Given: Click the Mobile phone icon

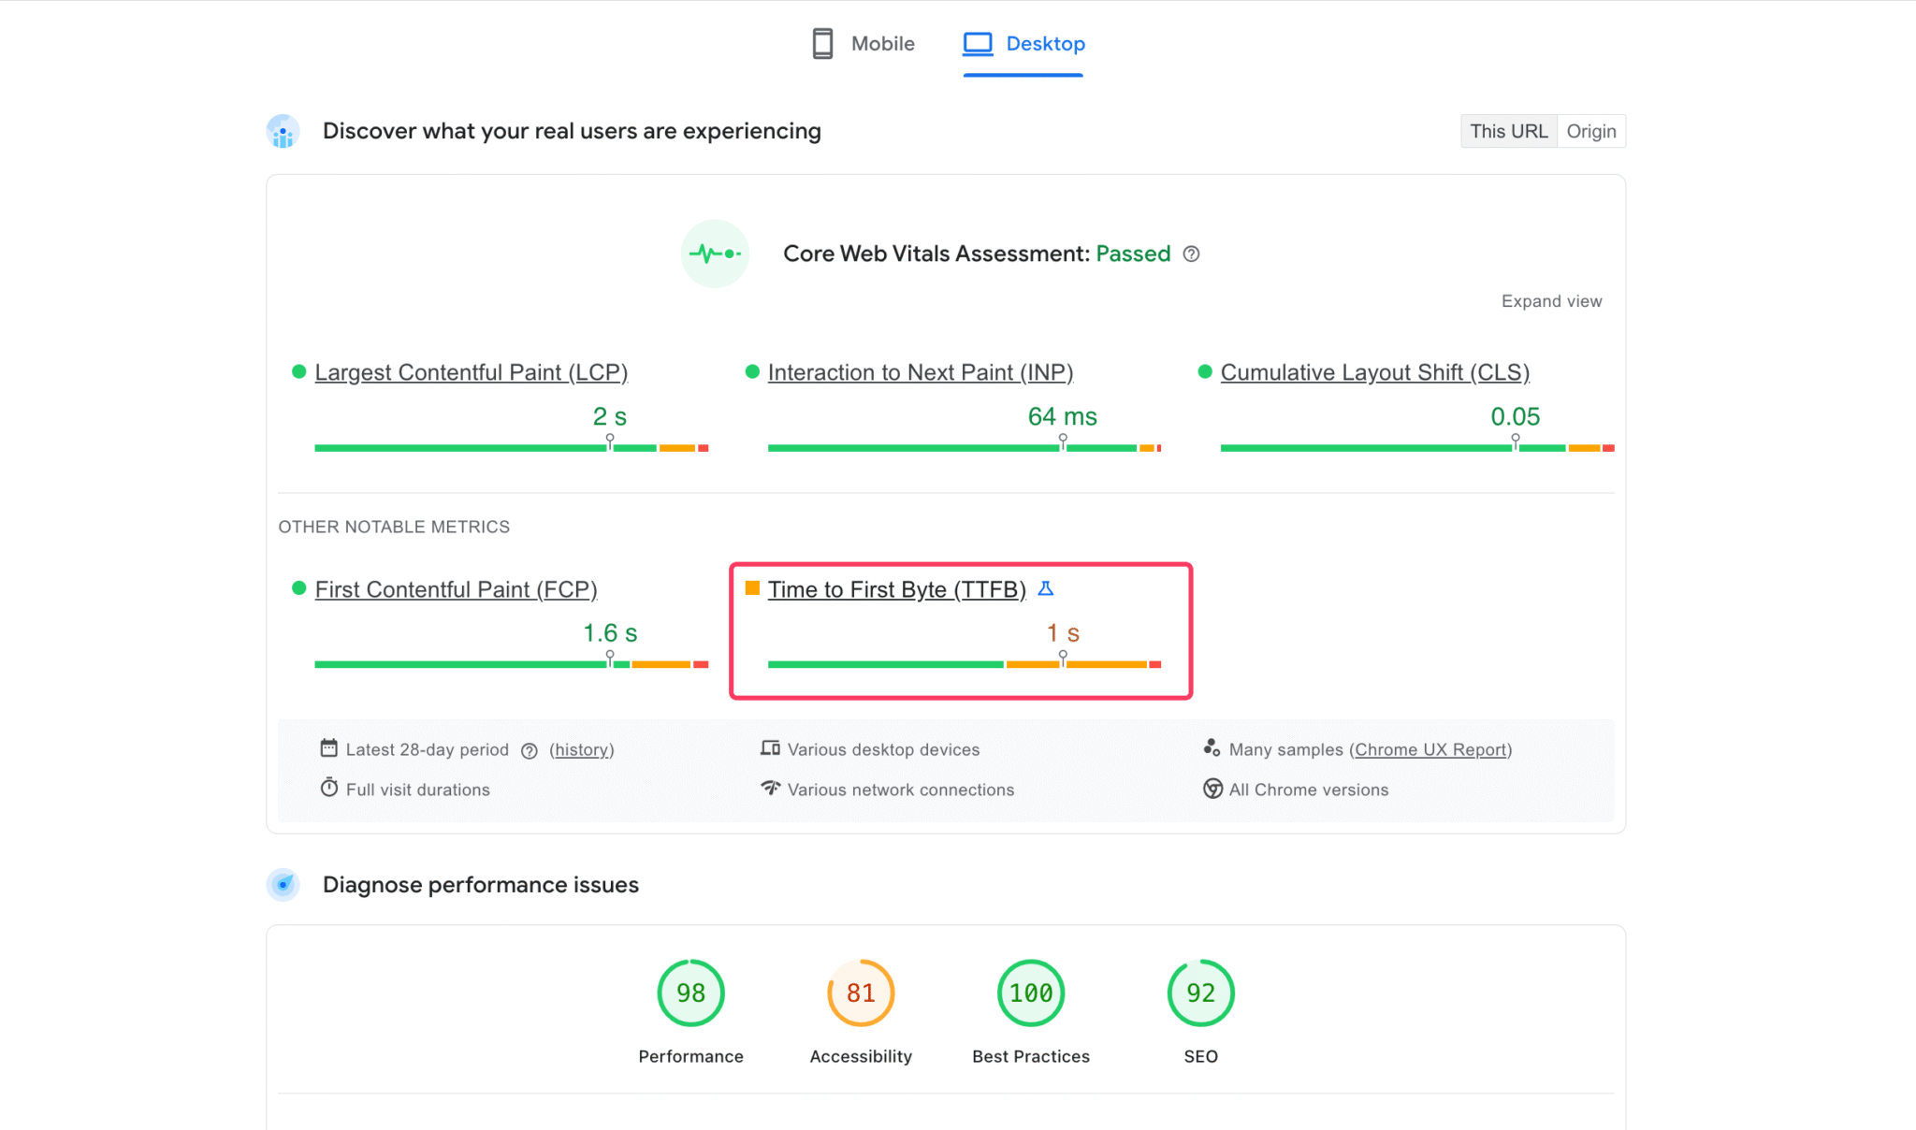Looking at the screenshot, I should (x=822, y=44).
